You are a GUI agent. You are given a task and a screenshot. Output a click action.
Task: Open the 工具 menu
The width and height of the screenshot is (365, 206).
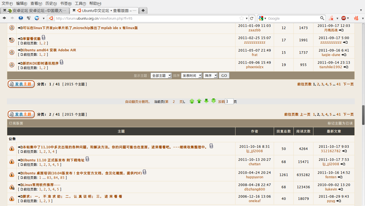pyautogui.click(x=80, y=3)
